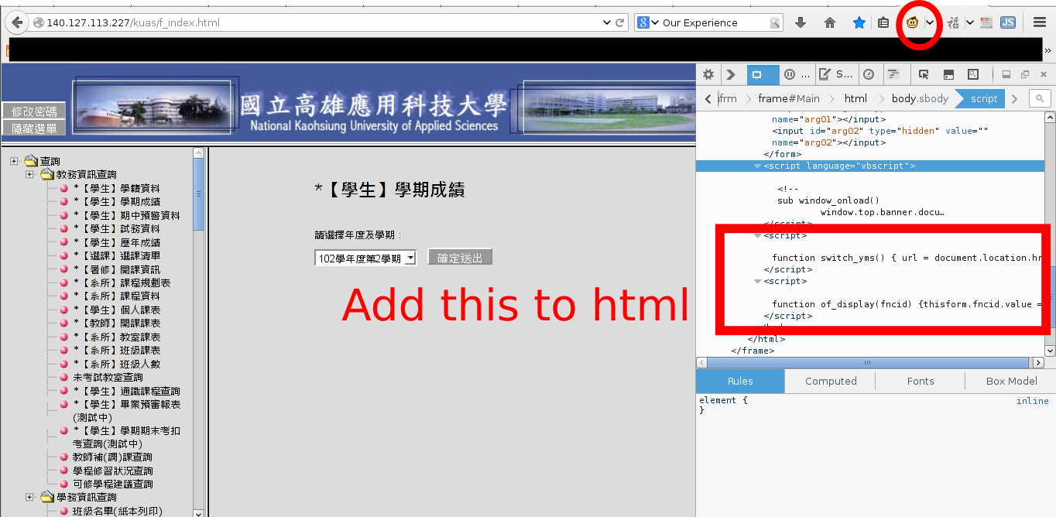Screen dimensions: 1056x517
Task: Toggle responsive design mode icon
Action: coord(973,74)
